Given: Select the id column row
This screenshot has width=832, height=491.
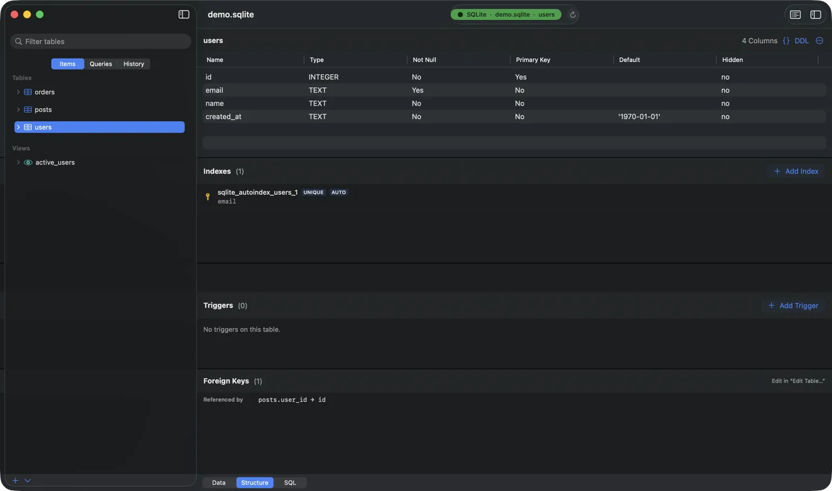Looking at the screenshot, I should [x=514, y=77].
